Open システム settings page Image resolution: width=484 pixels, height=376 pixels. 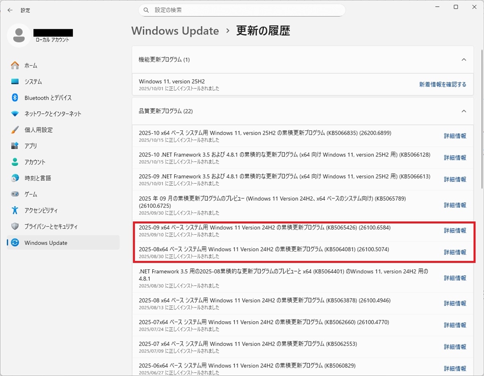(63, 81)
